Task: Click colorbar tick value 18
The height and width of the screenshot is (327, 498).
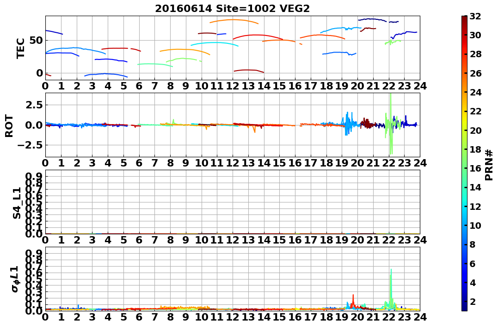Action: coord(475,149)
